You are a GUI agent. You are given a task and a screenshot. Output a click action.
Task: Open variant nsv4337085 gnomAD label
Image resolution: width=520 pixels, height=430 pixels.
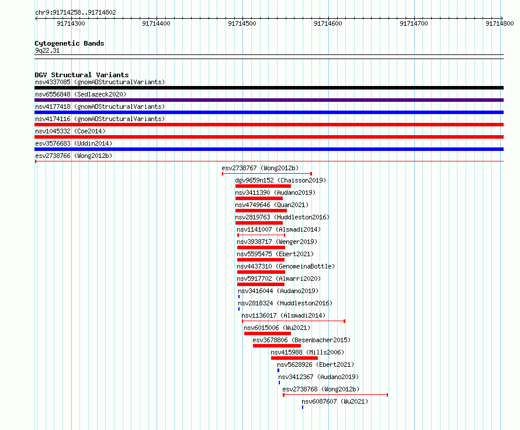click(100, 82)
